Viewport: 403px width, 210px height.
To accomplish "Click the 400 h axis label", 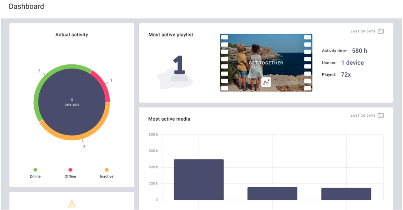I will (154, 167).
